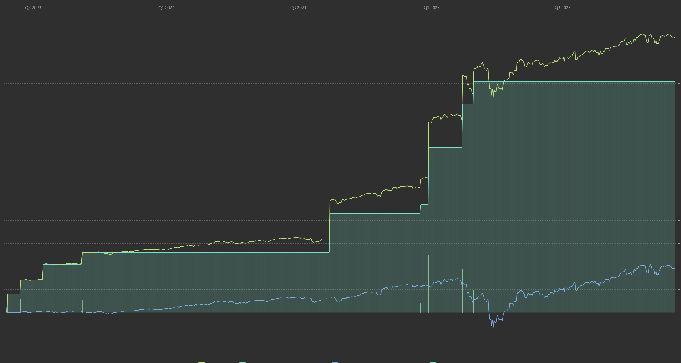Click the yellow-green legend swatch at bottom
681x363 pixels.
coord(202,362)
